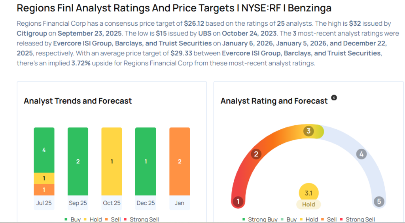The image size is (405, 223).
Task: Toggle the Buy legend in the Analyst Trends chart
Action: [x=72, y=219]
